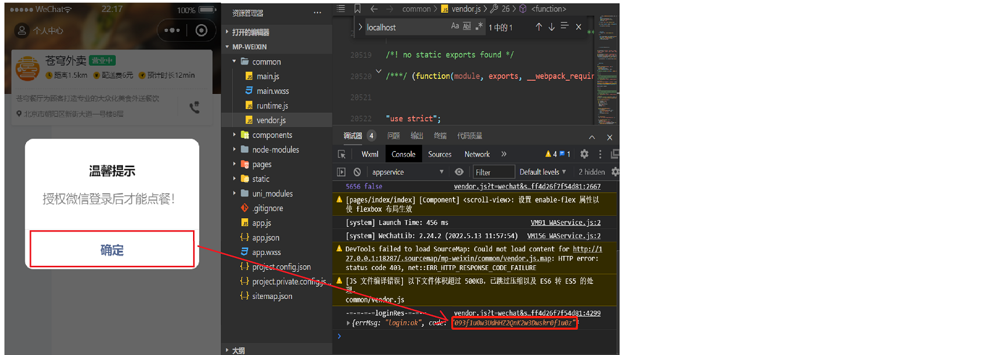Click the bookmark icon in editor toolbar
1008x355 pixels.
point(357,8)
